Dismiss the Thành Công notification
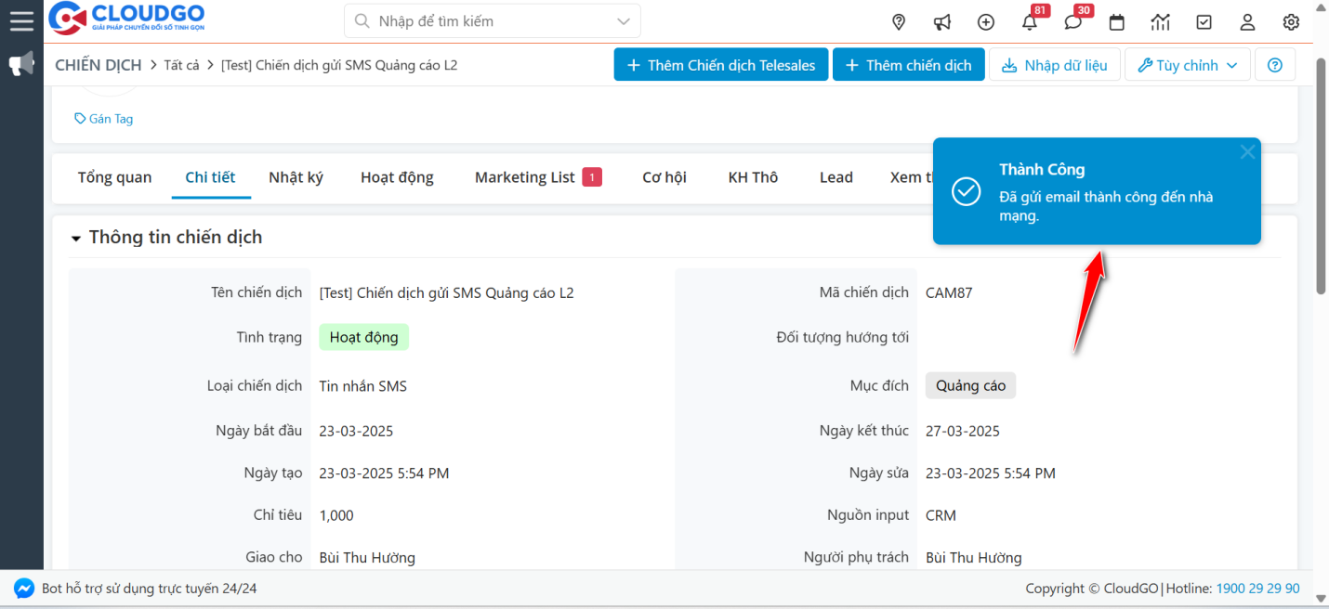The image size is (1329, 609). click(1247, 152)
